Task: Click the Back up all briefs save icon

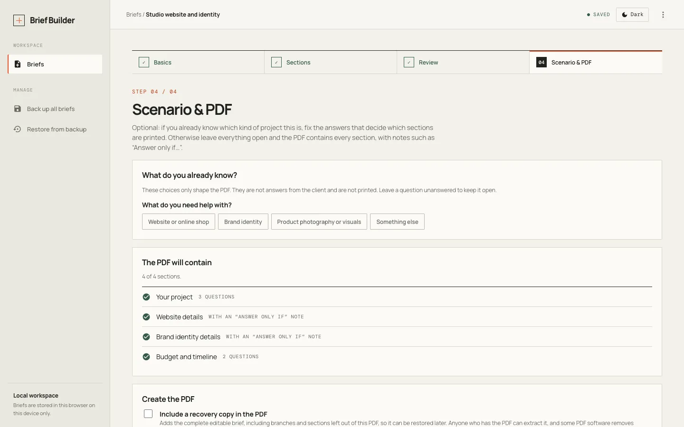Action: (x=18, y=109)
